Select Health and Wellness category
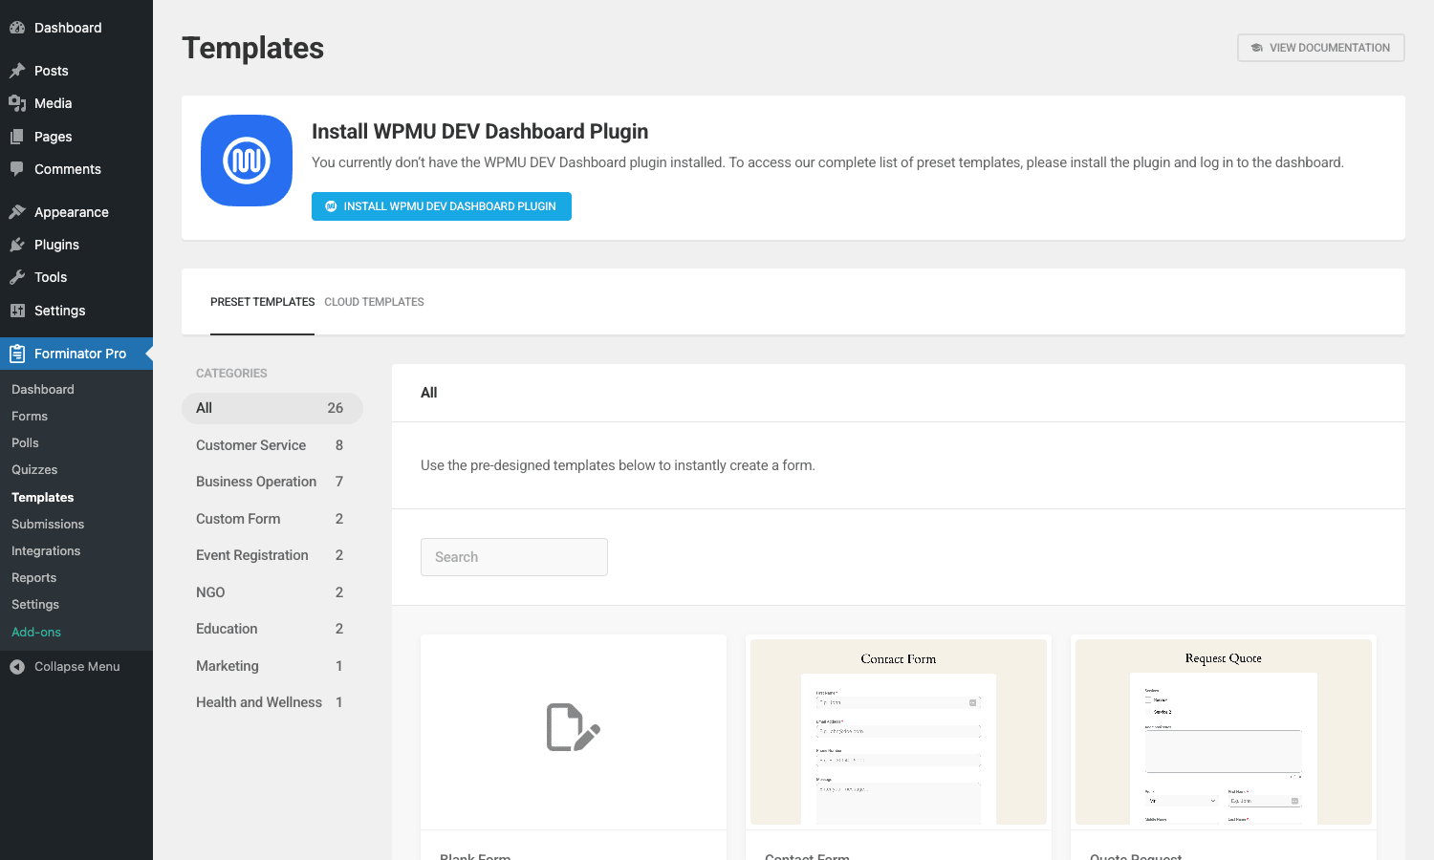The image size is (1434, 860). (x=272, y=702)
